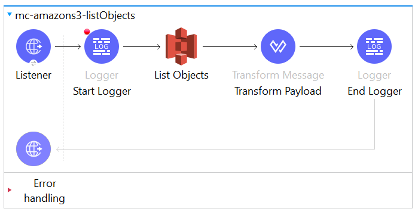This screenshot has height=215, width=418.
Task: Expand the Error handling section arrow
Action: pos(10,190)
